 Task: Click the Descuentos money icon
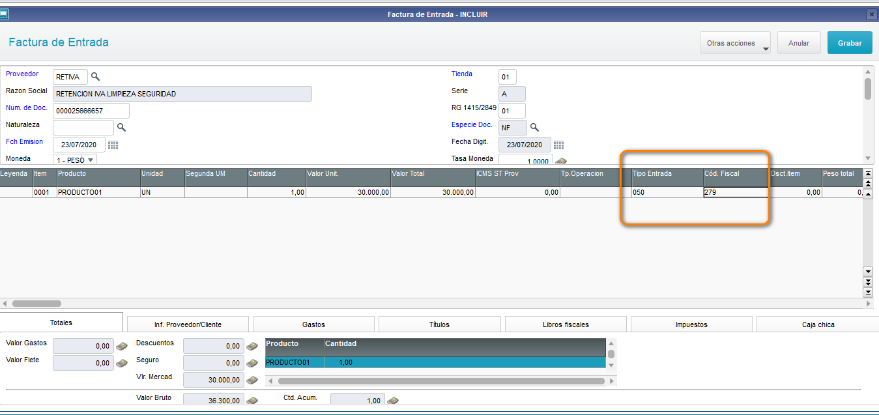pyautogui.click(x=252, y=346)
